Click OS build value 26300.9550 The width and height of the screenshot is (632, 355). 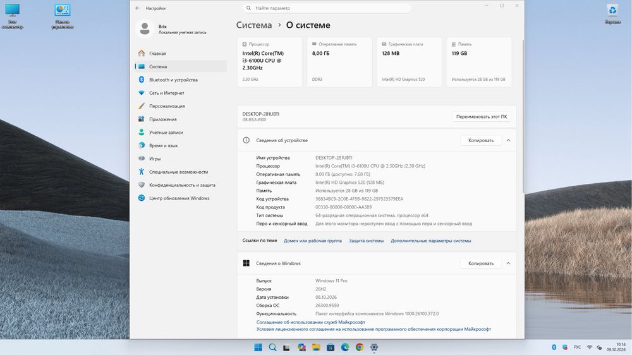point(327,306)
